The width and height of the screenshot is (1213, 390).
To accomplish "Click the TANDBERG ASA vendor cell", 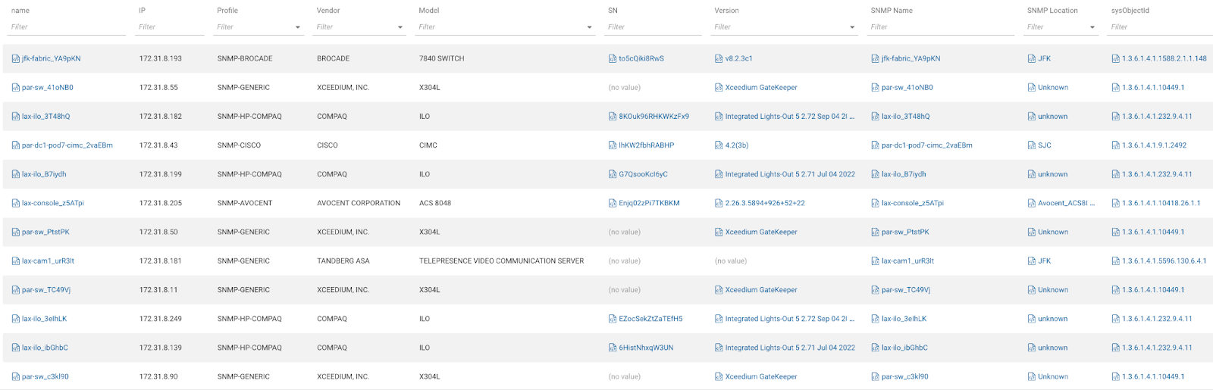I will coord(343,261).
